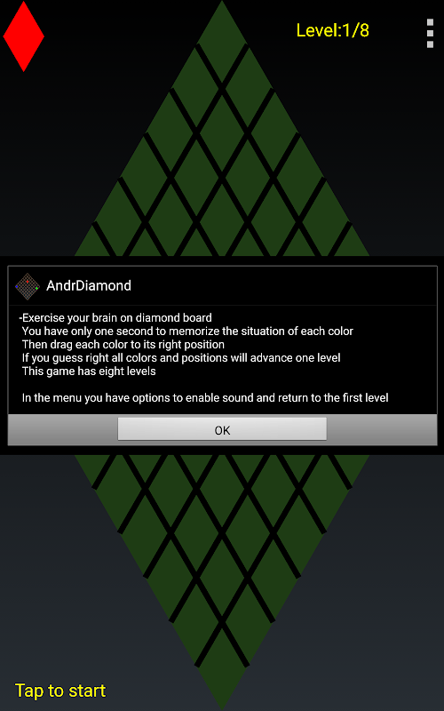Click the 'This game has eight levels' line
Screen dimensions: 444x711
click(89, 371)
